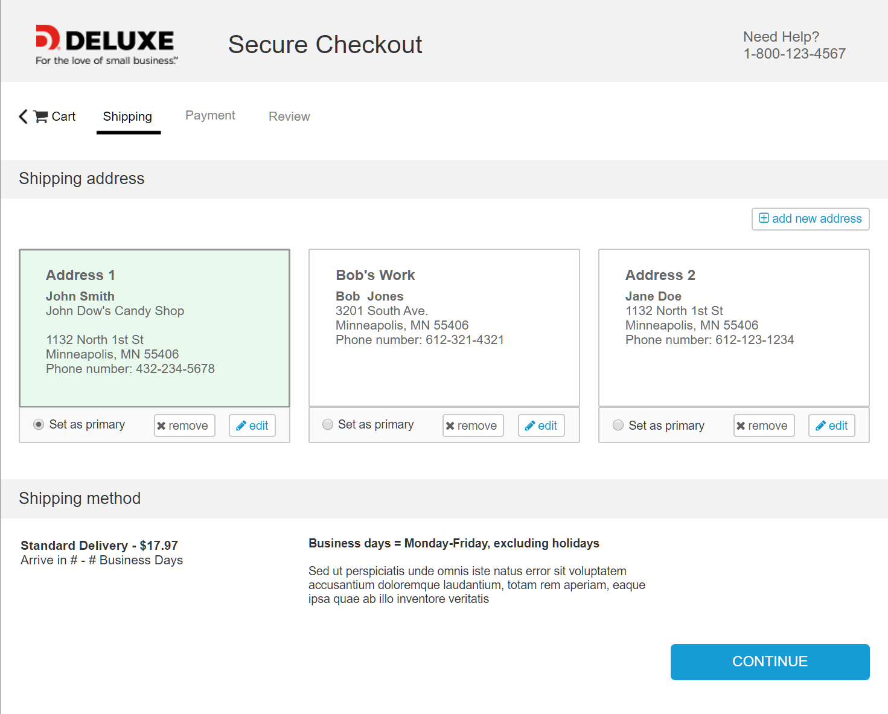This screenshot has width=888, height=714.
Task: Select the Address 1 John Smith card
Action: pyautogui.click(x=155, y=328)
